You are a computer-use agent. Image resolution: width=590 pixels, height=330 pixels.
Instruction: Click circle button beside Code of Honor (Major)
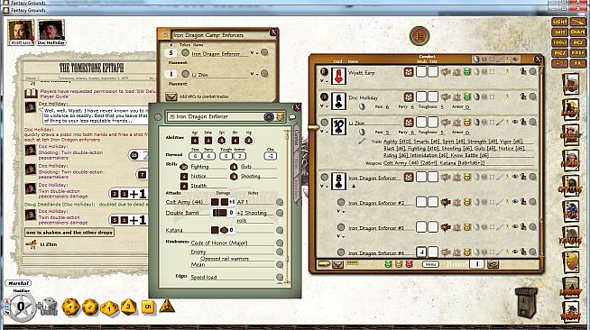[x=280, y=243]
